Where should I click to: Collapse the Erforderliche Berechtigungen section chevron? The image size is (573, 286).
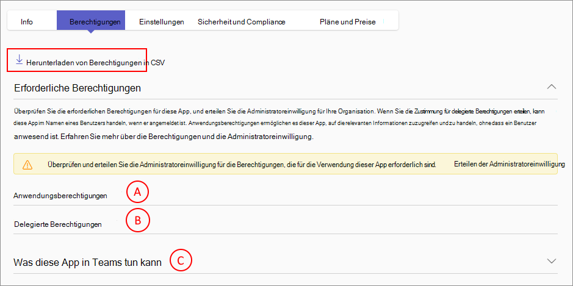tap(552, 87)
